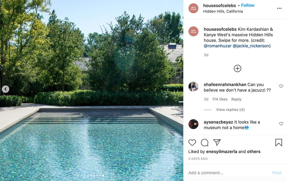Go to the previous photo with left arrow

point(5,89)
